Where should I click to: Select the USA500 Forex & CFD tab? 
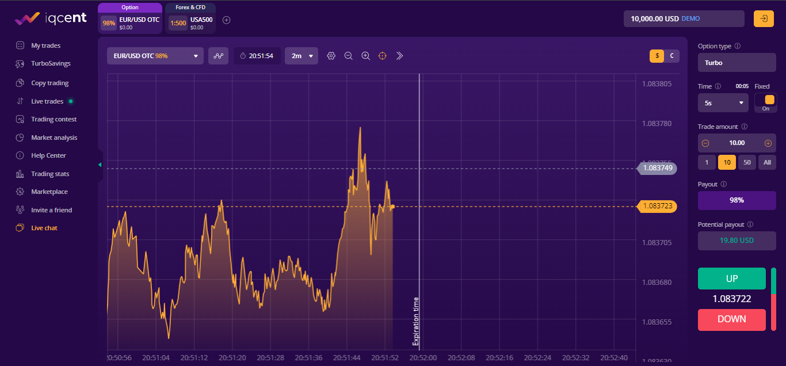[190, 18]
